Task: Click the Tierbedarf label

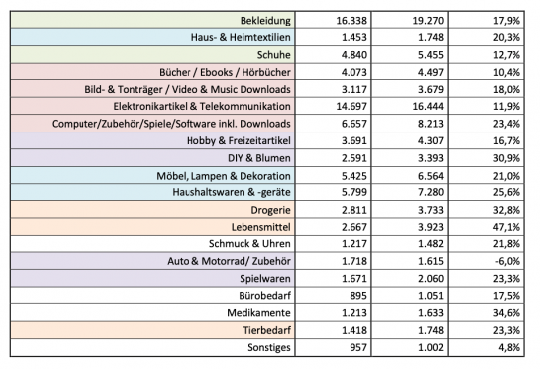Action: (266, 330)
